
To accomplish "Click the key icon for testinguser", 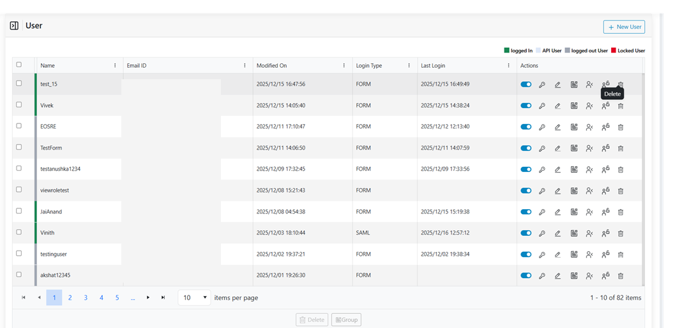I will [542, 254].
